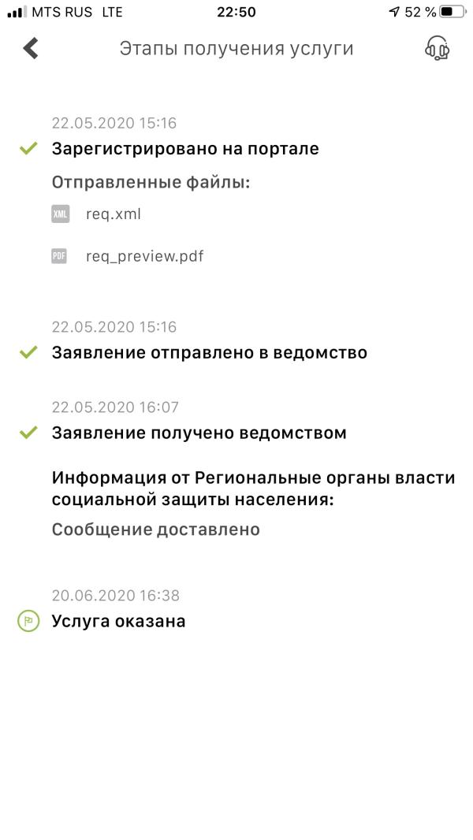Tap the 20.06.2020 16:38 timestamp
This screenshot has height=840, width=473.
pyautogui.click(x=116, y=596)
